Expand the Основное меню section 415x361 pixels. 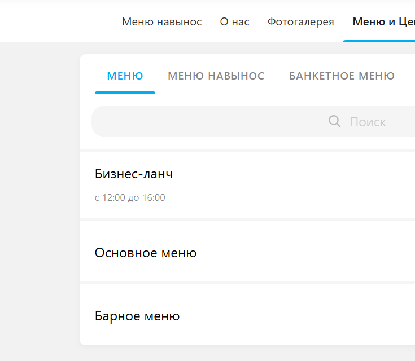click(x=247, y=252)
